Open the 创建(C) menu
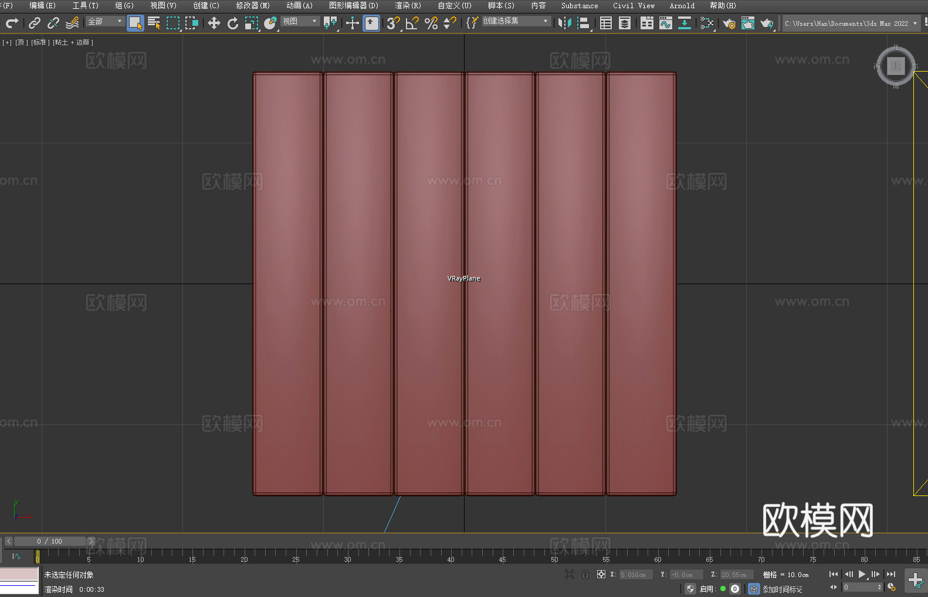Screen dimensions: 928x597 pos(206,5)
